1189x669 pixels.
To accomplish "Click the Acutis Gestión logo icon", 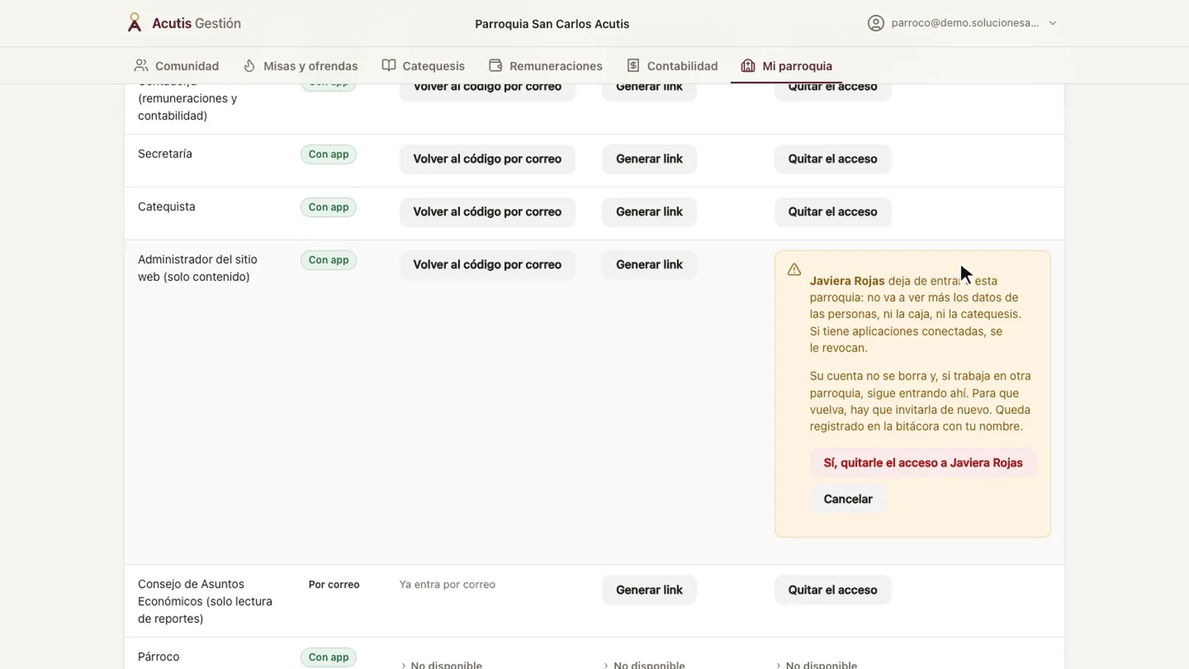I will point(135,23).
